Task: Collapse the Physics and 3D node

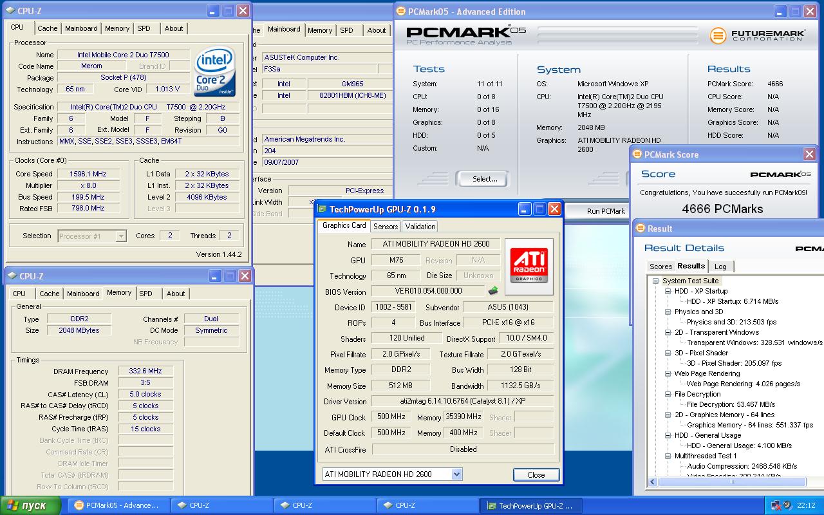Action: pyautogui.click(x=668, y=312)
